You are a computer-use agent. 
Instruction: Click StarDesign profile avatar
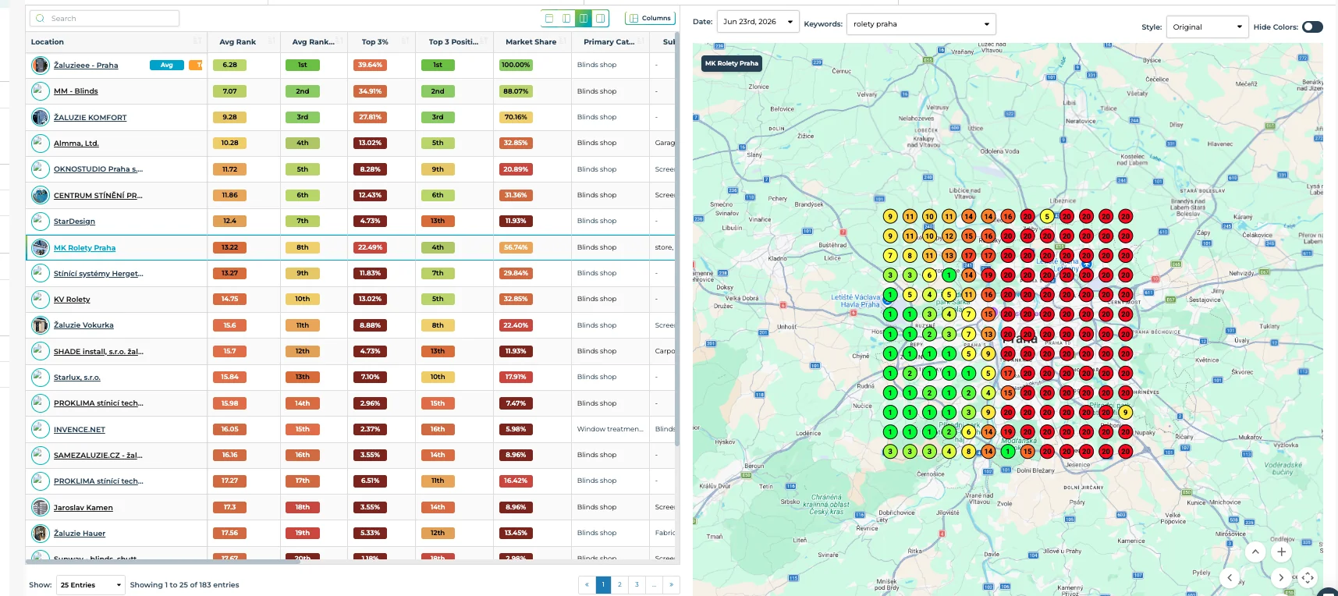tap(41, 221)
